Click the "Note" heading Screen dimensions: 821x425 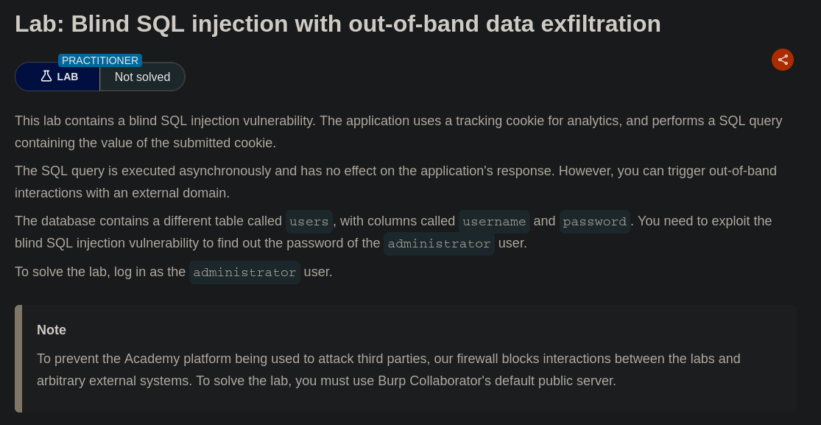52,330
